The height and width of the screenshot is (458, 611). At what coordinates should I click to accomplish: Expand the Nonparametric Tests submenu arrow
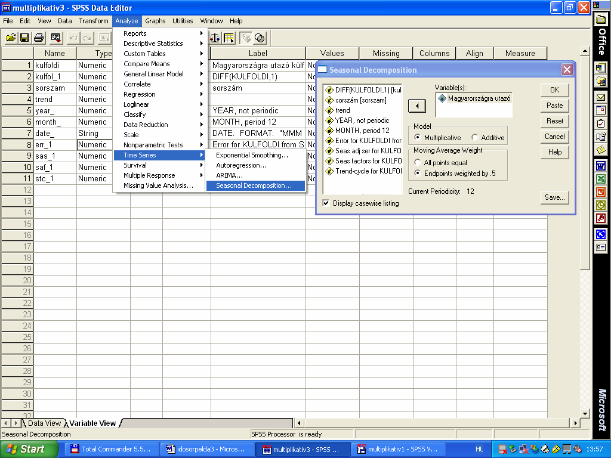(202, 144)
